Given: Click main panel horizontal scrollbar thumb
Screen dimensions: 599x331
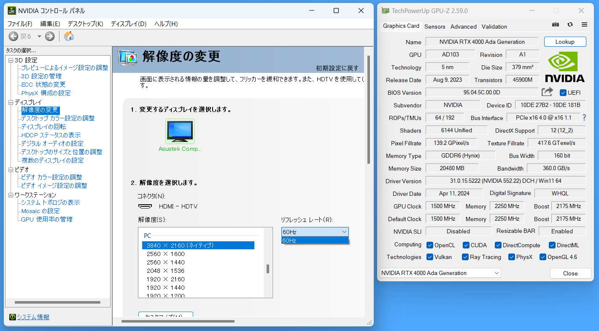Looking at the screenshot, I should coord(178,321).
